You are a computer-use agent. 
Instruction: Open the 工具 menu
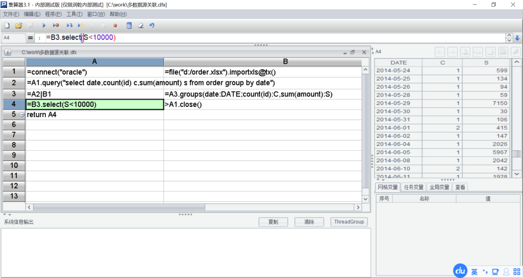pyautogui.click(x=74, y=14)
